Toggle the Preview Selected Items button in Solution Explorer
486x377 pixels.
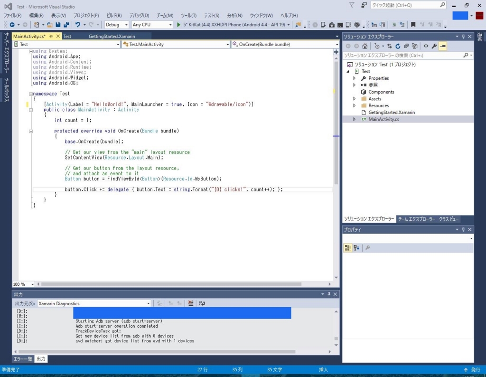coord(443,46)
